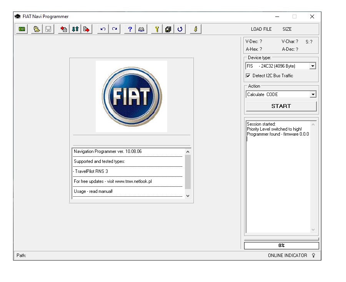Open a file with the folder icon

click(37, 29)
